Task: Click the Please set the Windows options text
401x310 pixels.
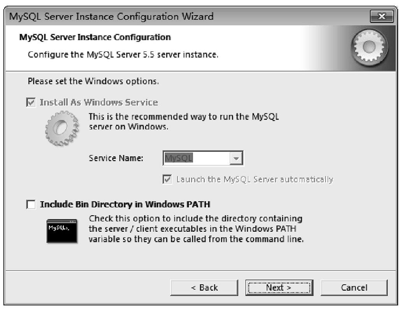Action: point(93,81)
